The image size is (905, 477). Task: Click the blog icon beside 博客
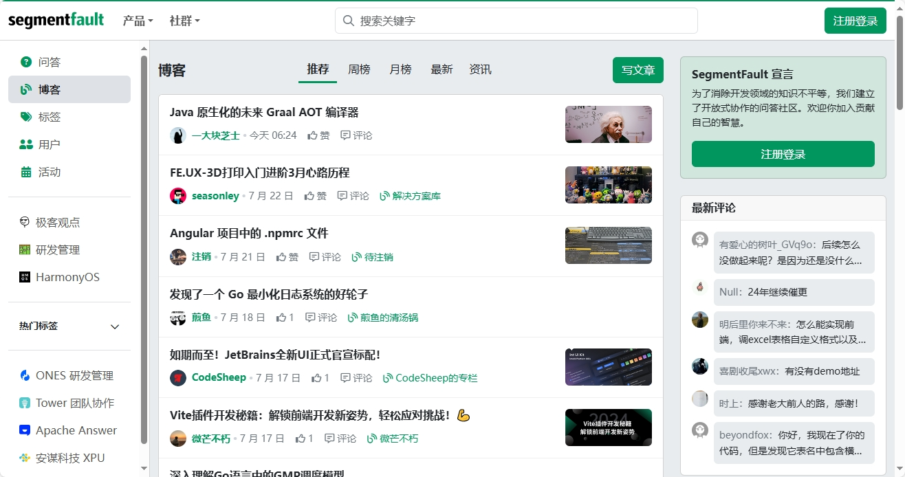click(x=26, y=89)
